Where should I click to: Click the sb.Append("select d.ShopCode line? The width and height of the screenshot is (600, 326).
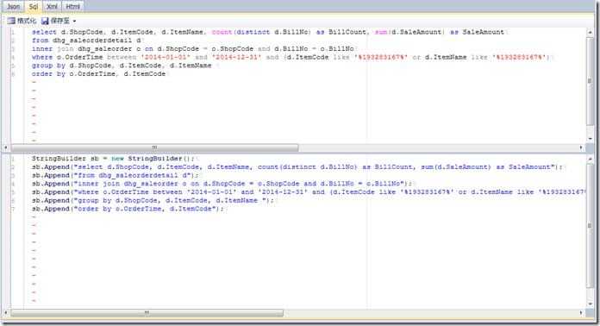pyautogui.click(x=297, y=166)
